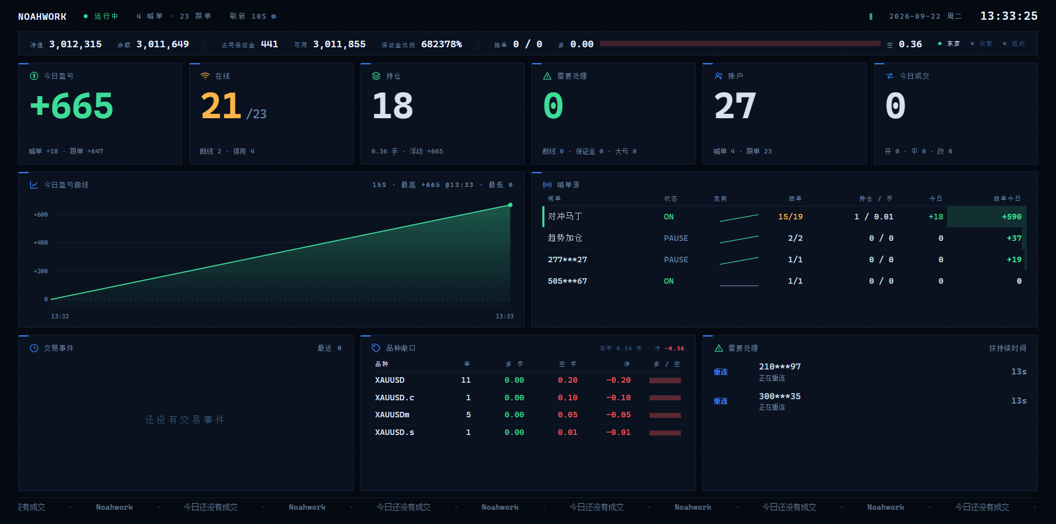
Task: Select the 趋势加仓 signal source row
Action: (784, 238)
